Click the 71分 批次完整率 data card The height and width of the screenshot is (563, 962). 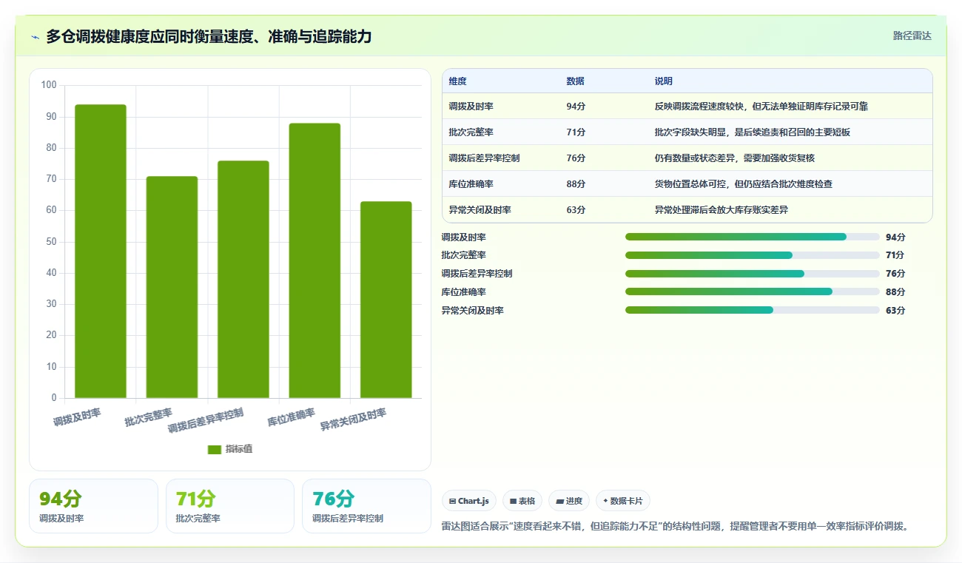coord(230,506)
